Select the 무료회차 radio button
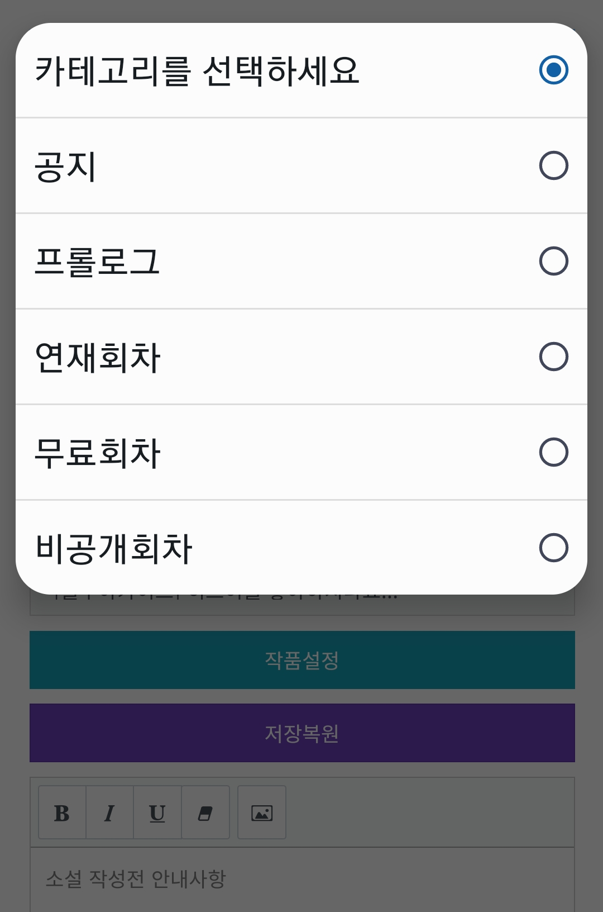Screen dimensions: 603x912 pyautogui.click(x=553, y=452)
